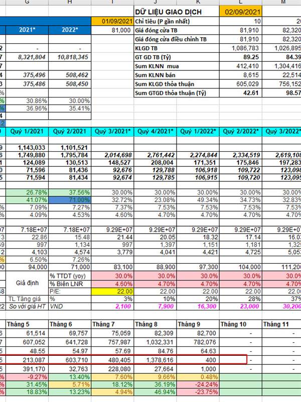Select the italic value 8,321,804

pos(27,57)
